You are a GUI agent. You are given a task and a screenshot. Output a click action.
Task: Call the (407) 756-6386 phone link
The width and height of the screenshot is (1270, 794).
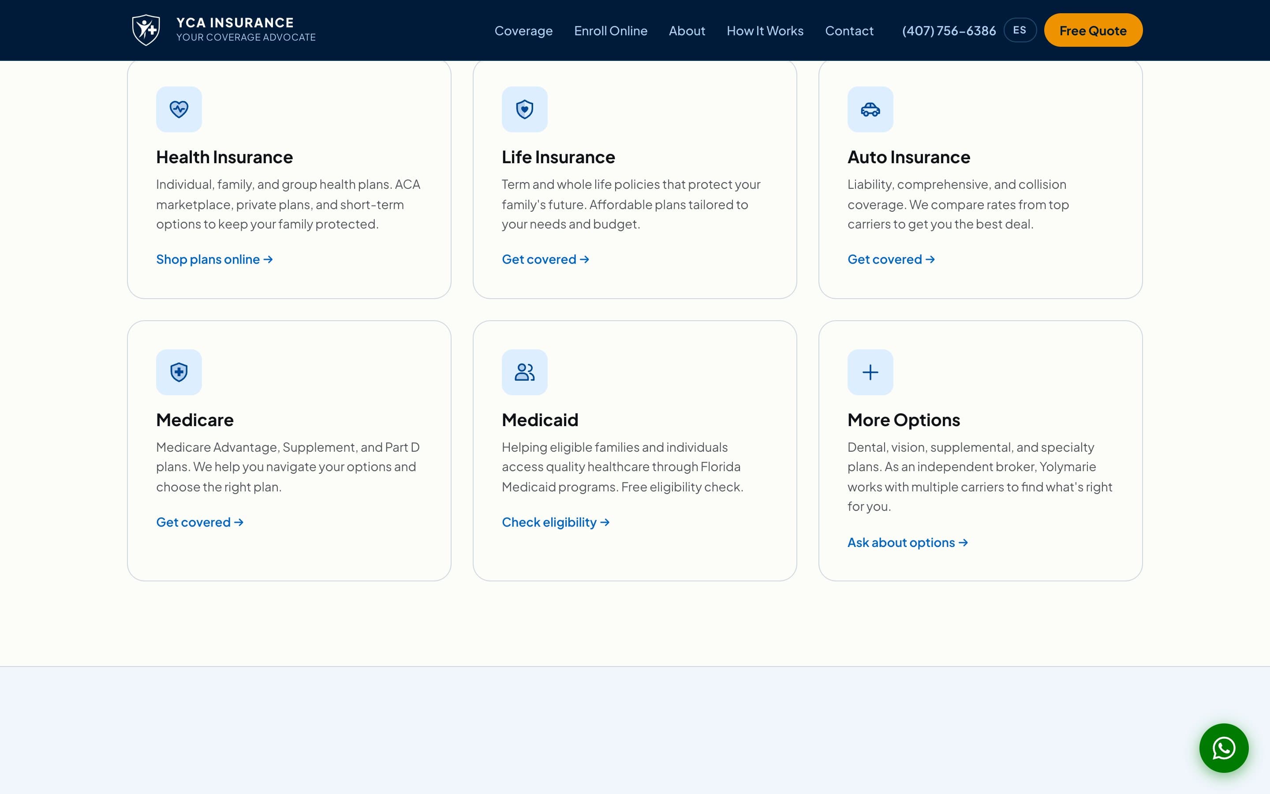(949, 30)
